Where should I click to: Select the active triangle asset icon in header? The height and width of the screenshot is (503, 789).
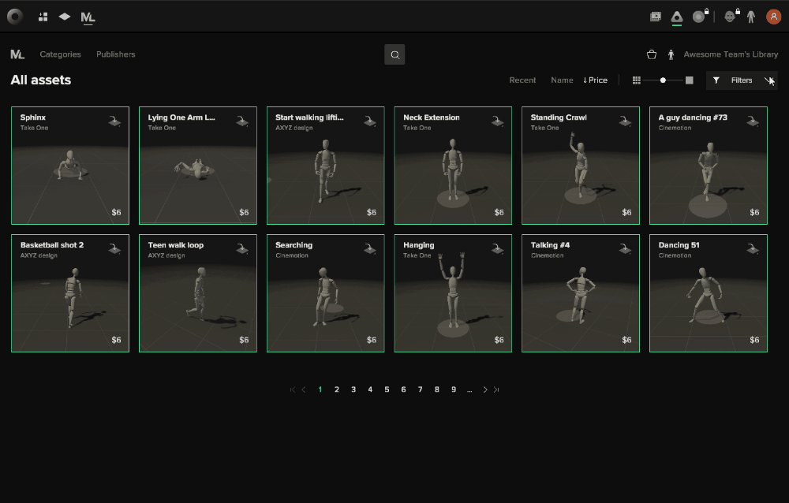(676, 16)
